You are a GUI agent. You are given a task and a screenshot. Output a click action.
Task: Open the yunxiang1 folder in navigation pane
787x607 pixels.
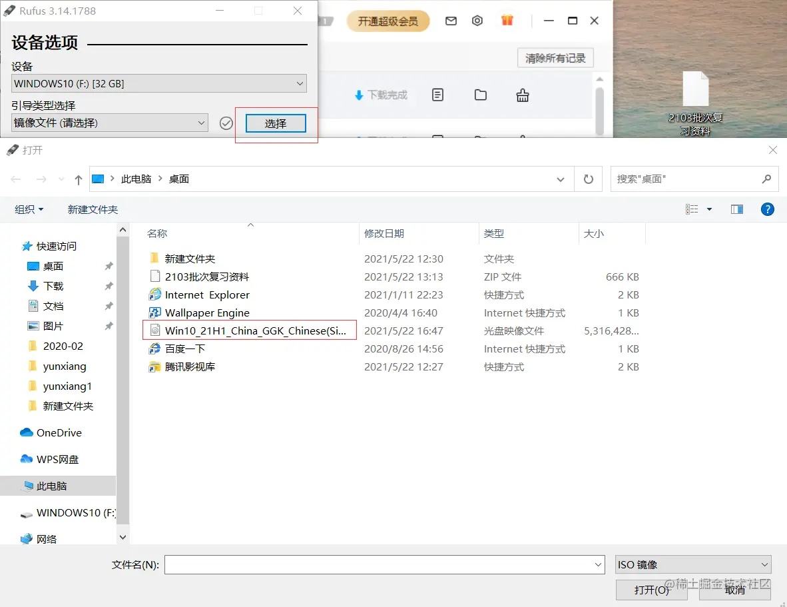67,386
